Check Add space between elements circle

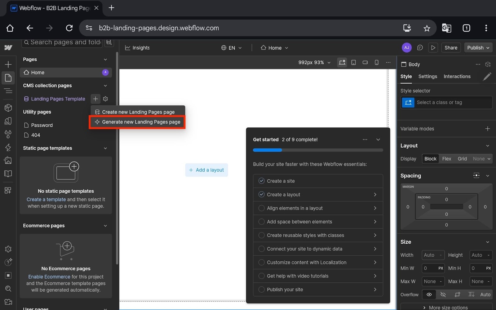tap(262, 222)
